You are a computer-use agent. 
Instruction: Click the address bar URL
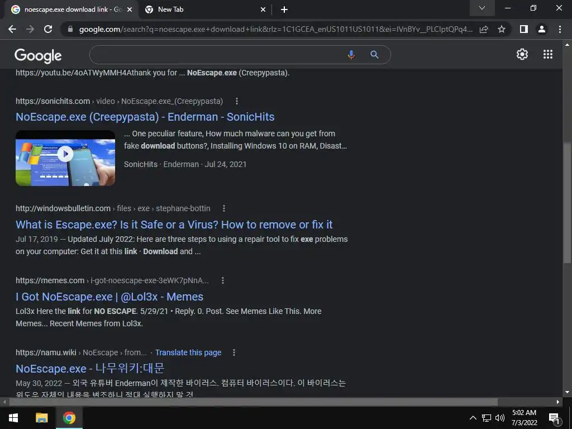point(275,29)
